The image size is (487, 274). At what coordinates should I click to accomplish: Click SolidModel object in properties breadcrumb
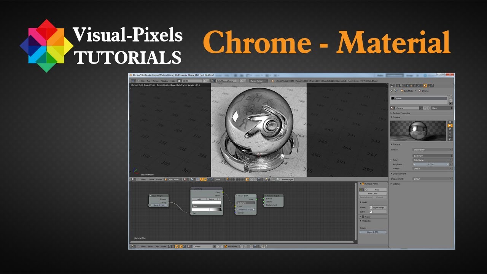(x=407, y=91)
